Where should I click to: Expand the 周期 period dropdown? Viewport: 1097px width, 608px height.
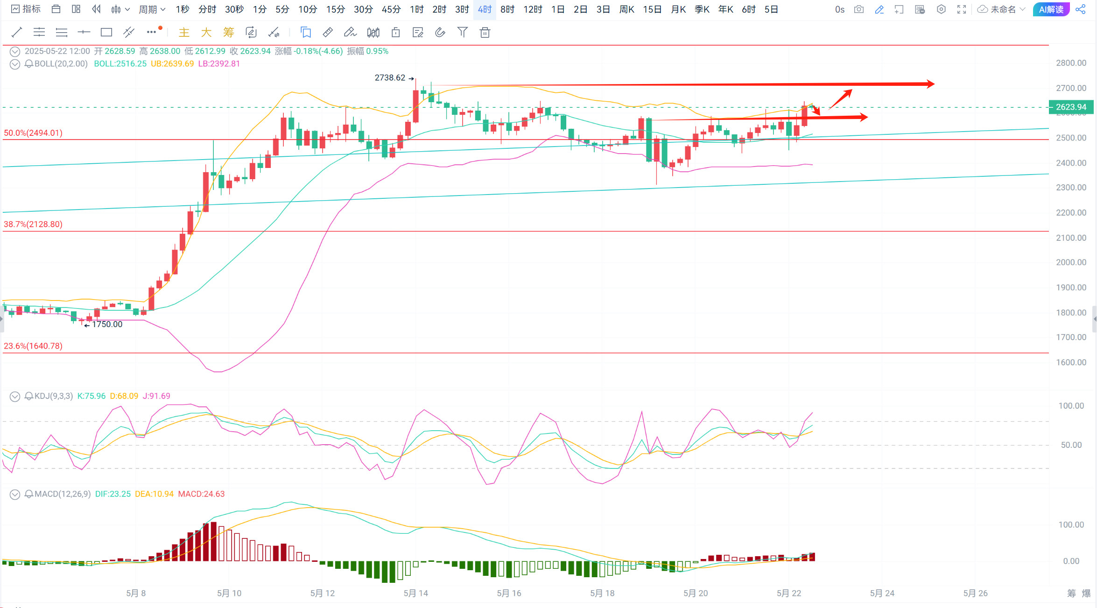[x=152, y=9]
